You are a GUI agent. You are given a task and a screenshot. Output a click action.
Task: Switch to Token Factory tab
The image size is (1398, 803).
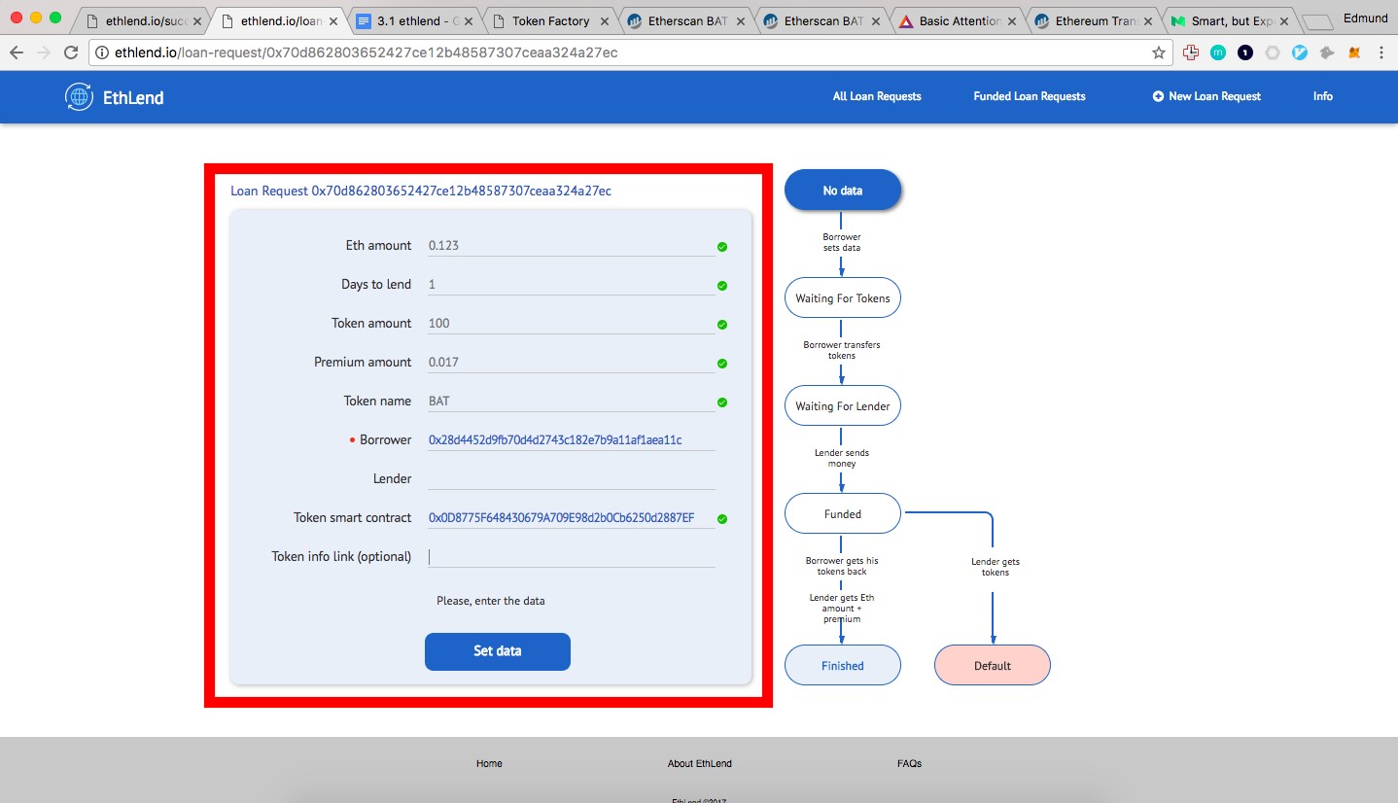pyautogui.click(x=550, y=20)
